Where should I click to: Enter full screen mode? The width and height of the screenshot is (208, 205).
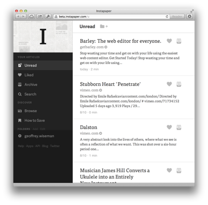[x=192, y=11]
